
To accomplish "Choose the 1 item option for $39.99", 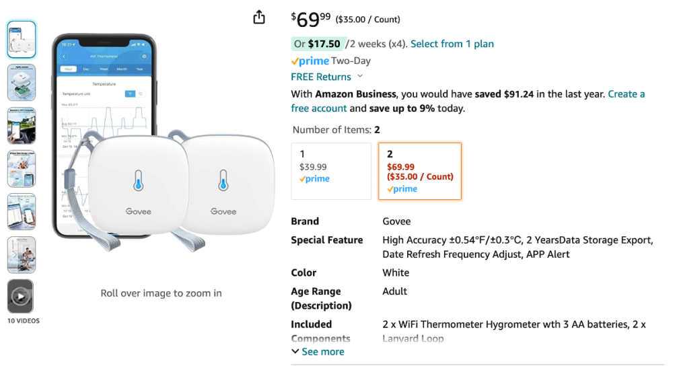I will click(x=331, y=171).
